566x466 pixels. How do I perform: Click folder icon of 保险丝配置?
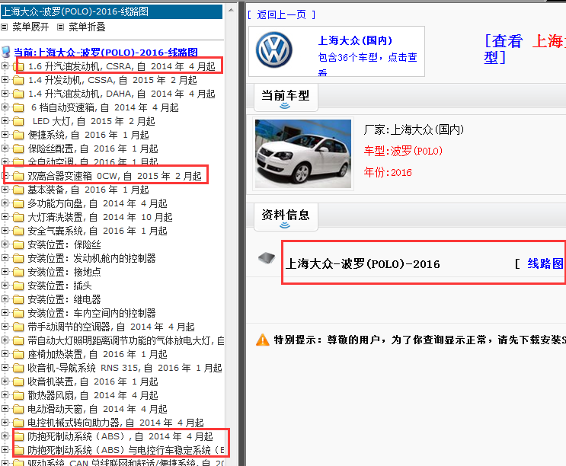(x=18, y=148)
